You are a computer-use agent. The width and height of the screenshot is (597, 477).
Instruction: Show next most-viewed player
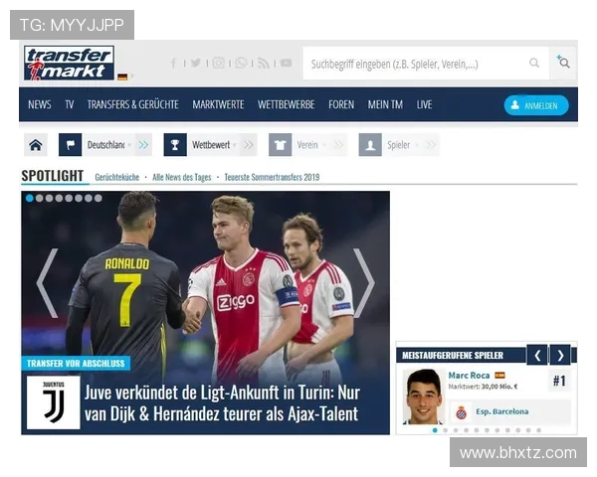560,355
